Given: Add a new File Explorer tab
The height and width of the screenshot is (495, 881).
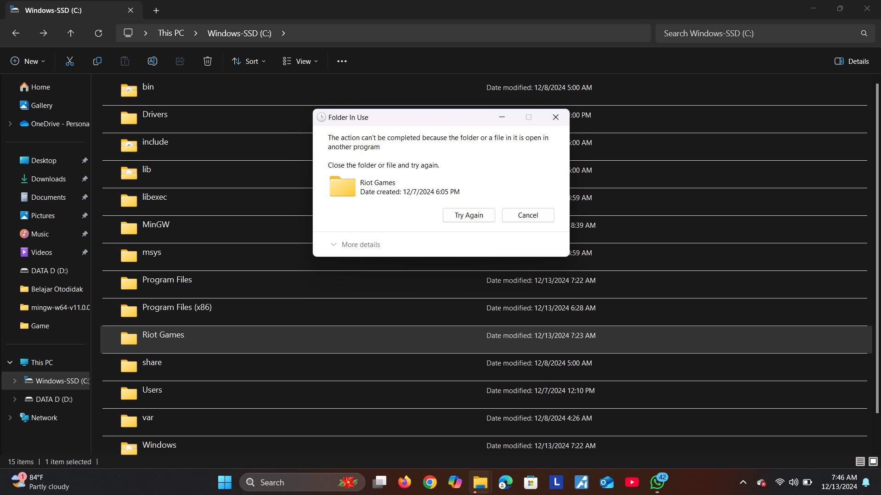Looking at the screenshot, I should (156, 10).
